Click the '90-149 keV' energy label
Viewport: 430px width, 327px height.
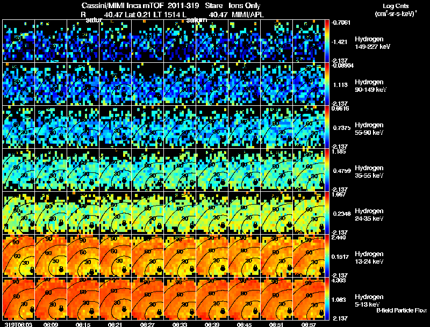click(371, 90)
